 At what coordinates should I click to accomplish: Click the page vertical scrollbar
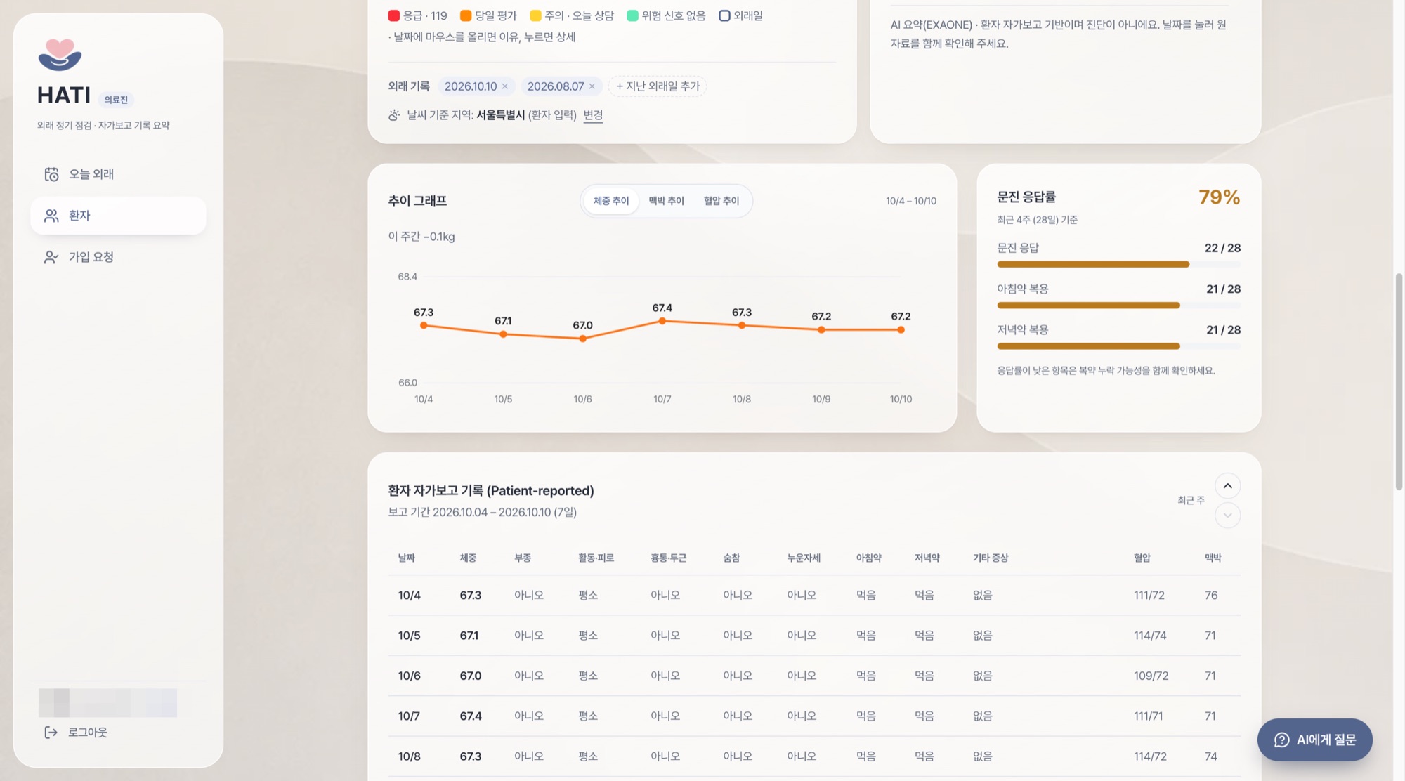click(1399, 381)
